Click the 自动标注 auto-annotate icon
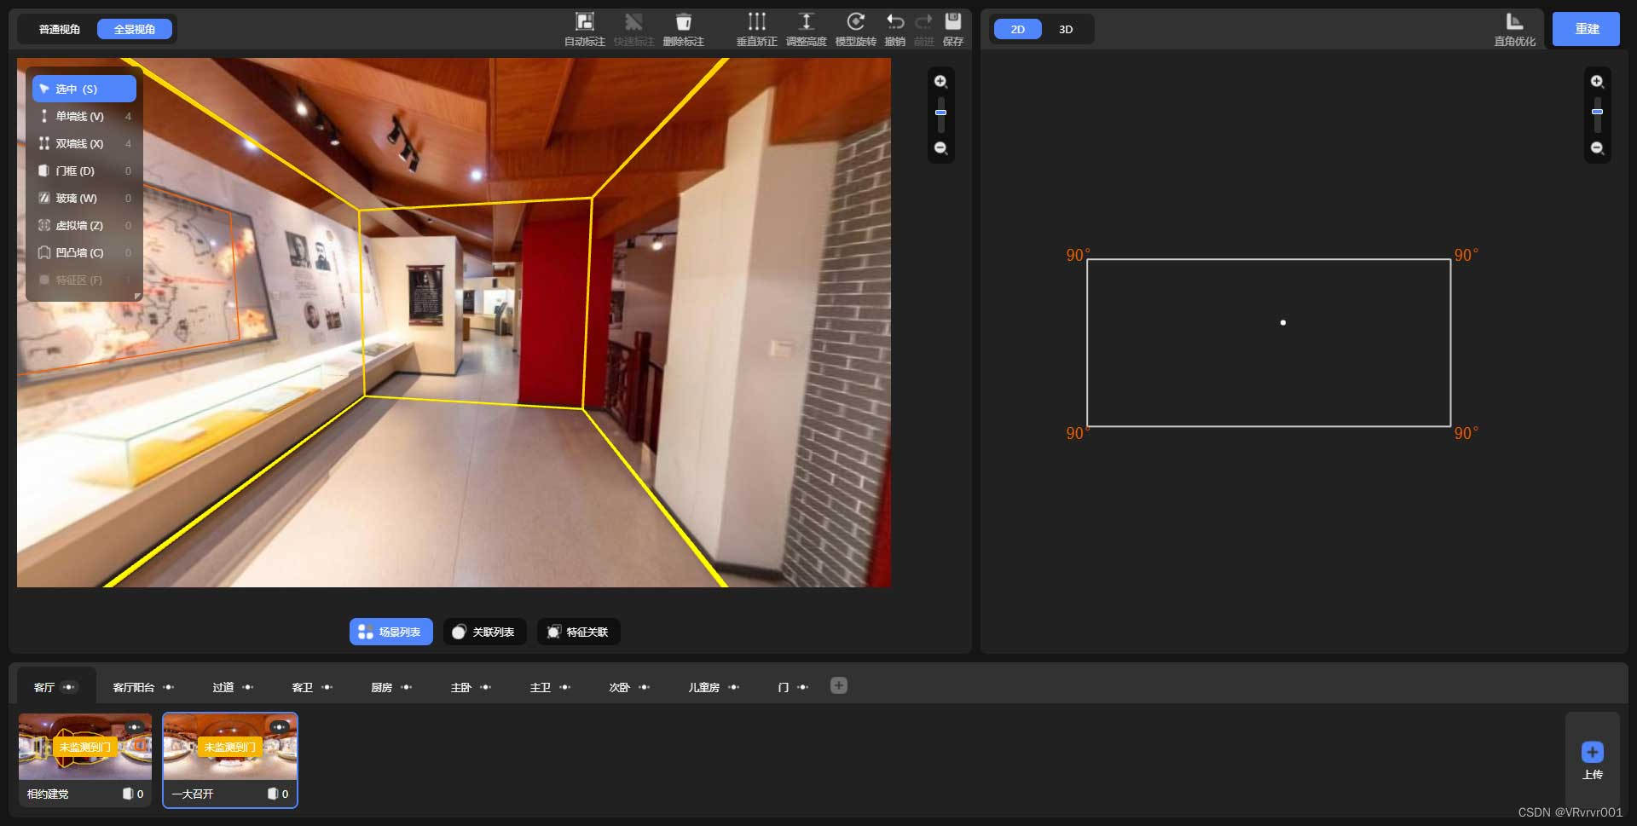1637x826 pixels. [x=584, y=22]
